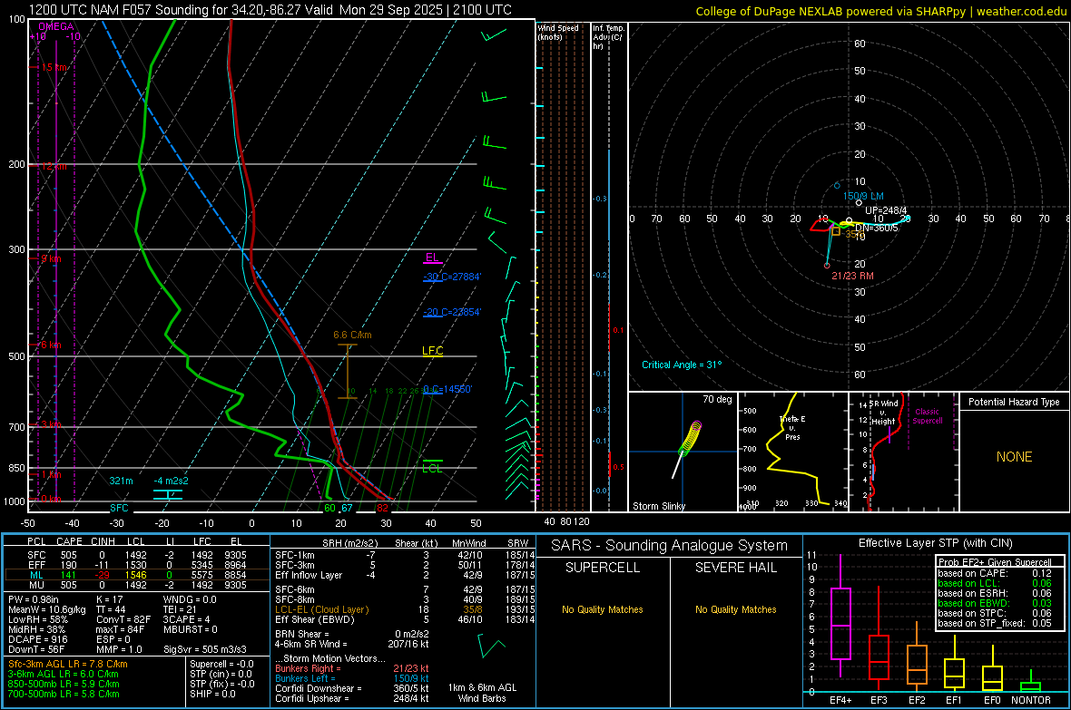Select the 150/9 LM hodograph label
The image size is (1071, 710).
point(863,196)
